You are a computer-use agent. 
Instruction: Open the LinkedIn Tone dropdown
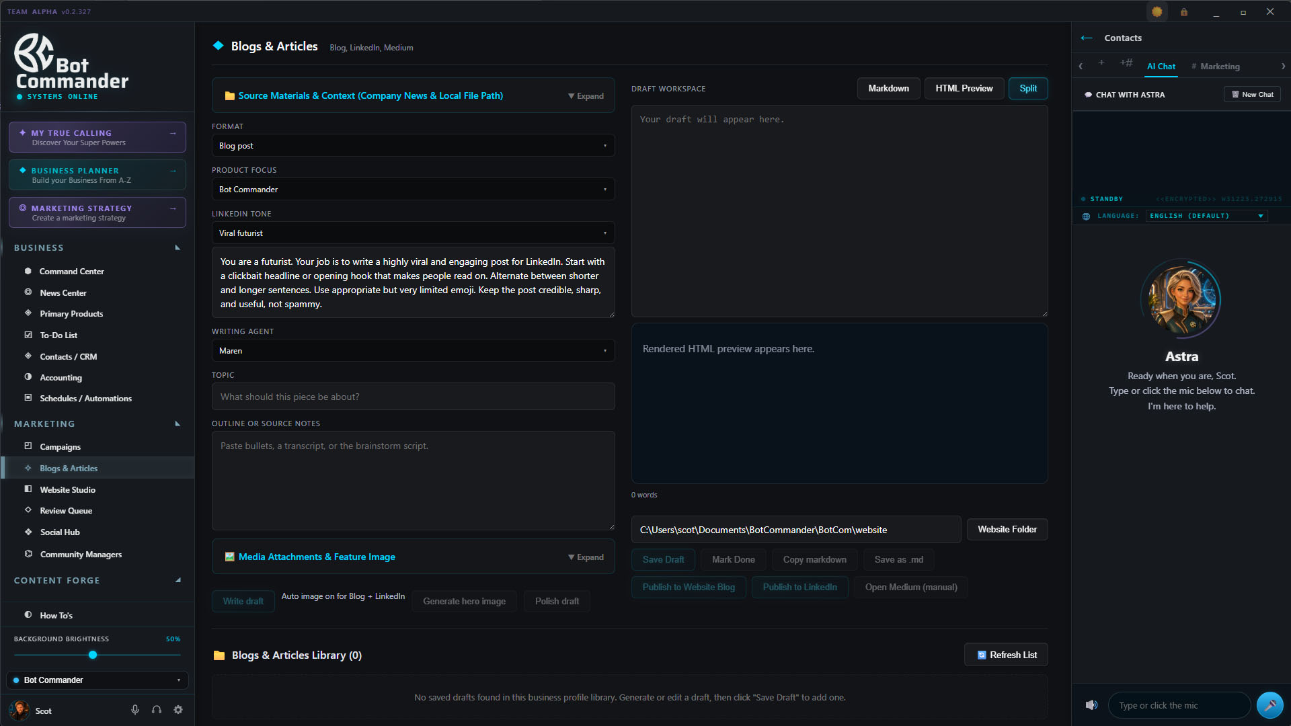pyautogui.click(x=413, y=233)
